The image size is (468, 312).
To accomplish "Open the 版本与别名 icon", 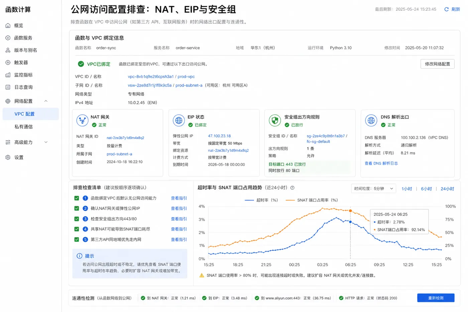I will coord(8,50).
